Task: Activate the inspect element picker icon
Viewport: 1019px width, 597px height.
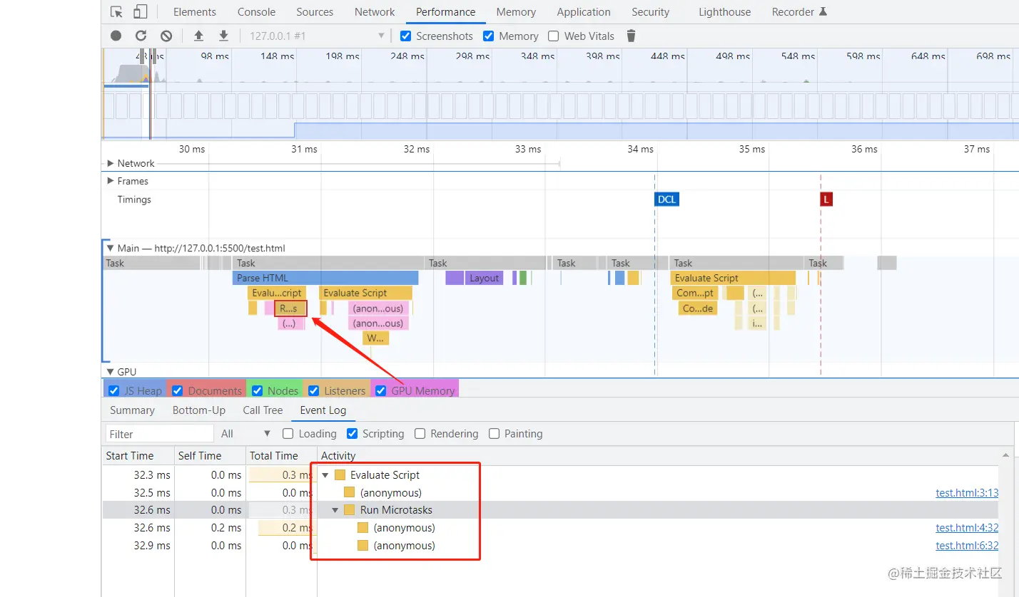Action: [117, 12]
